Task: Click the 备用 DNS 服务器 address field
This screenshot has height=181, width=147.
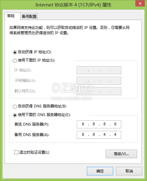Action: [x=99, y=135]
